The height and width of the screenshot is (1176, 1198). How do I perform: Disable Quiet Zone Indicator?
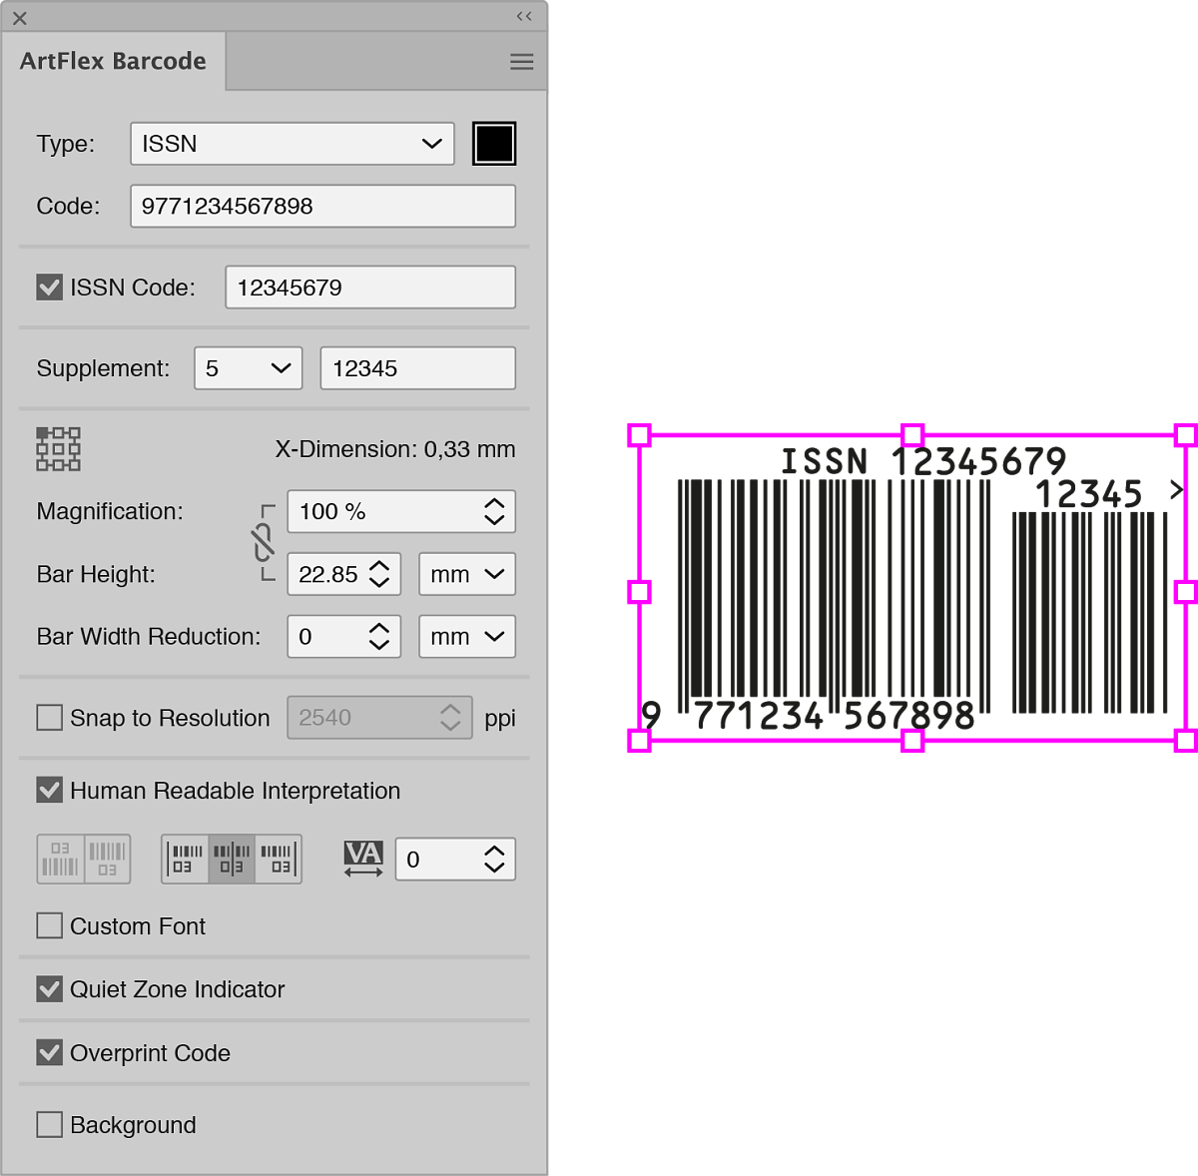49,989
